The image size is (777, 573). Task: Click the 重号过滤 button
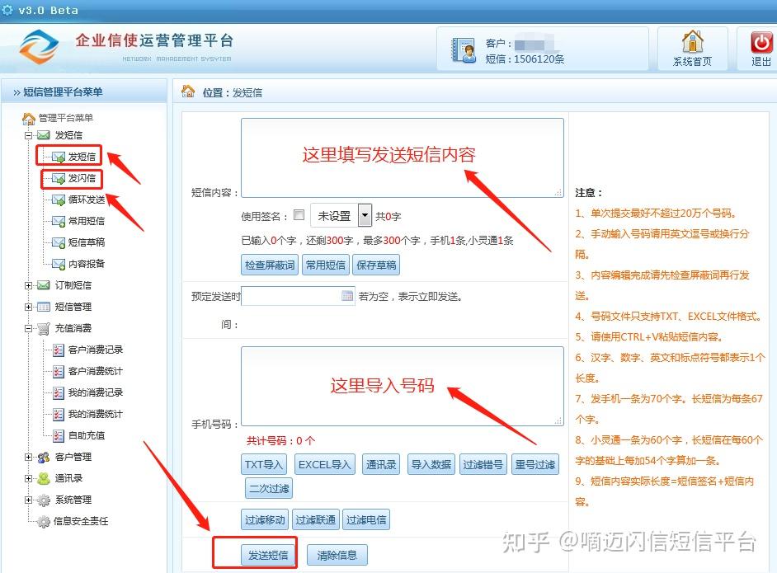[535, 464]
